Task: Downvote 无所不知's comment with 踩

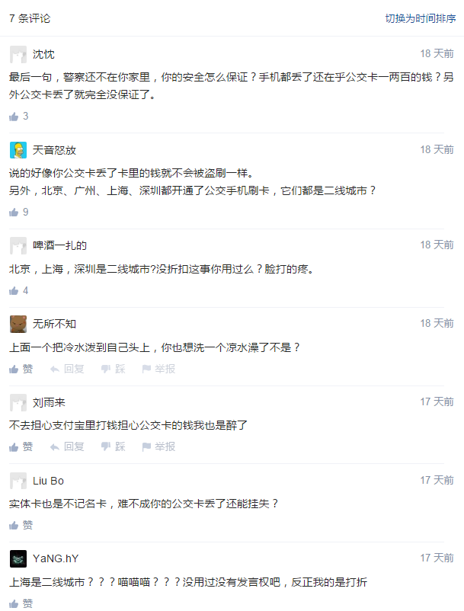Action: point(114,369)
